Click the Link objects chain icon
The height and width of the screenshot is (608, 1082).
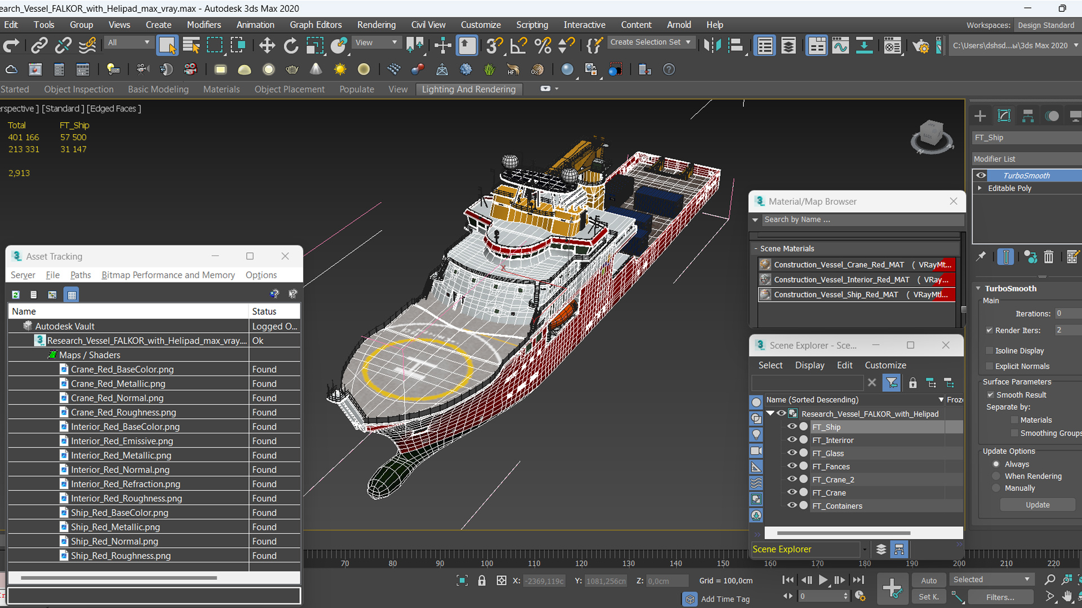click(39, 46)
